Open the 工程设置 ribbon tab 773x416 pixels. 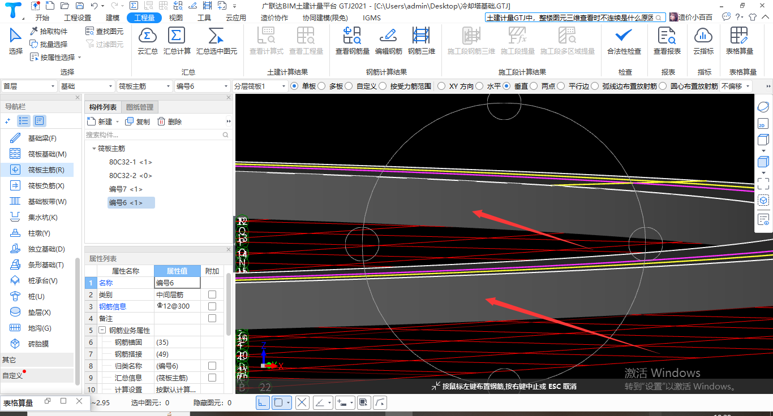pos(78,18)
